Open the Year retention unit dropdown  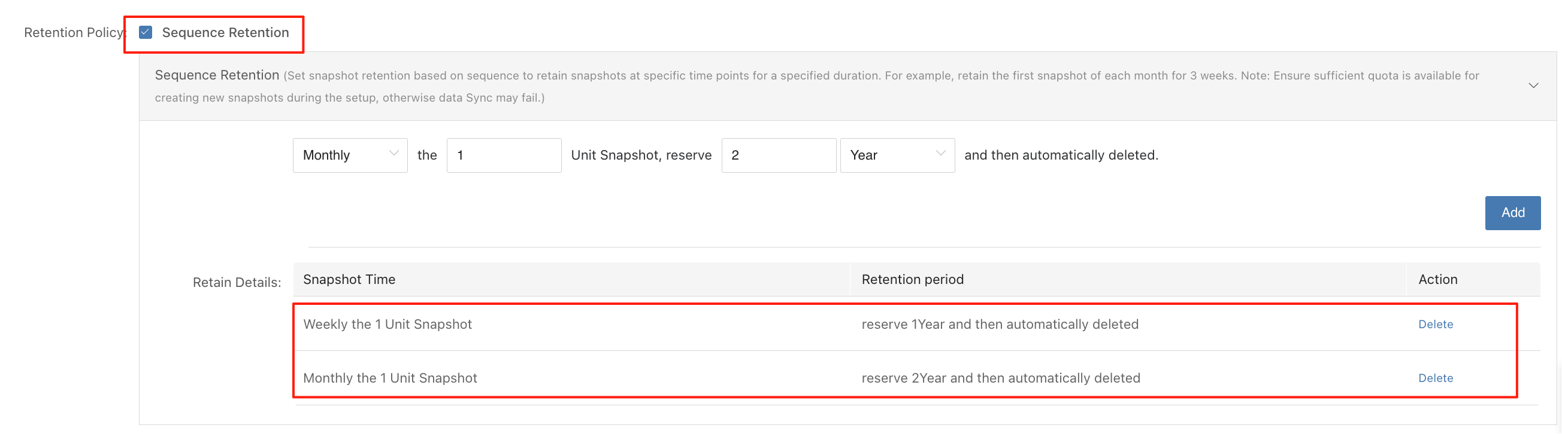click(x=897, y=155)
